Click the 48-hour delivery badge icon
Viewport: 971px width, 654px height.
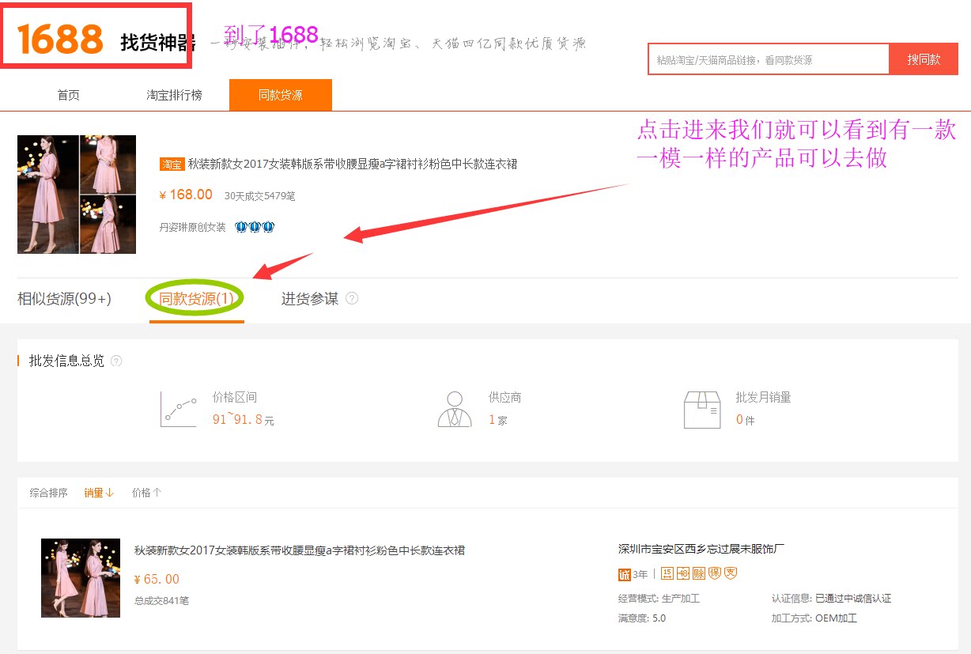pos(683,573)
